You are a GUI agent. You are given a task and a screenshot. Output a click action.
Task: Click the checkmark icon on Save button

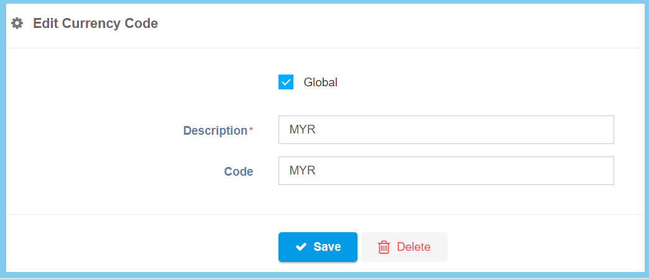pyautogui.click(x=301, y=247)
